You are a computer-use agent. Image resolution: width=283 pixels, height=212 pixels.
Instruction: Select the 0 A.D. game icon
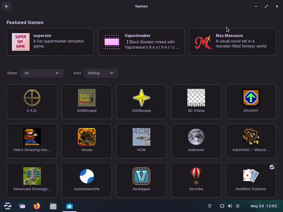coord(32,97)
